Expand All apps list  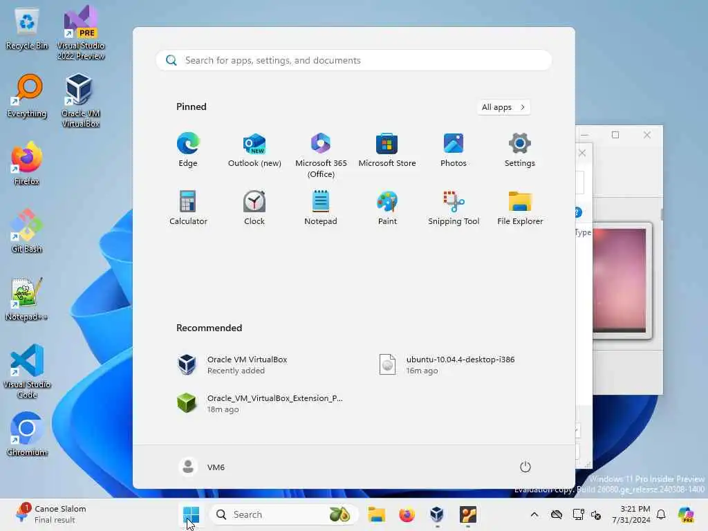pos(503,107)
